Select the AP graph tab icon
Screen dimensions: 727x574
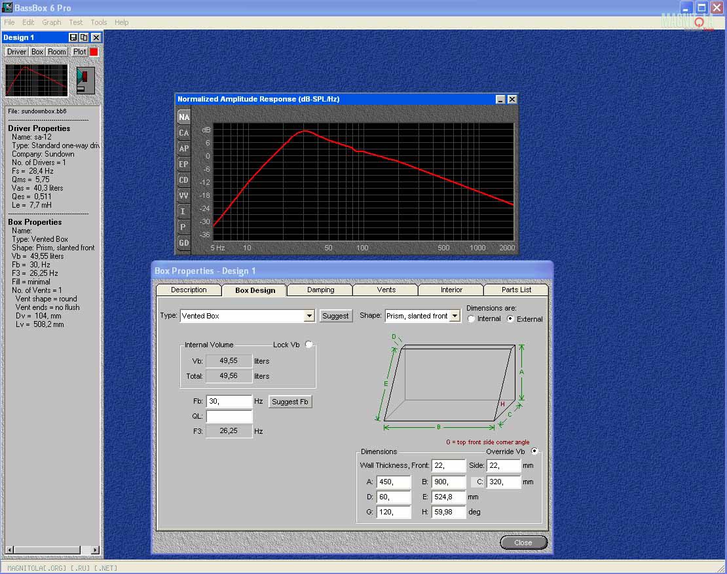[x=183, y=149]
